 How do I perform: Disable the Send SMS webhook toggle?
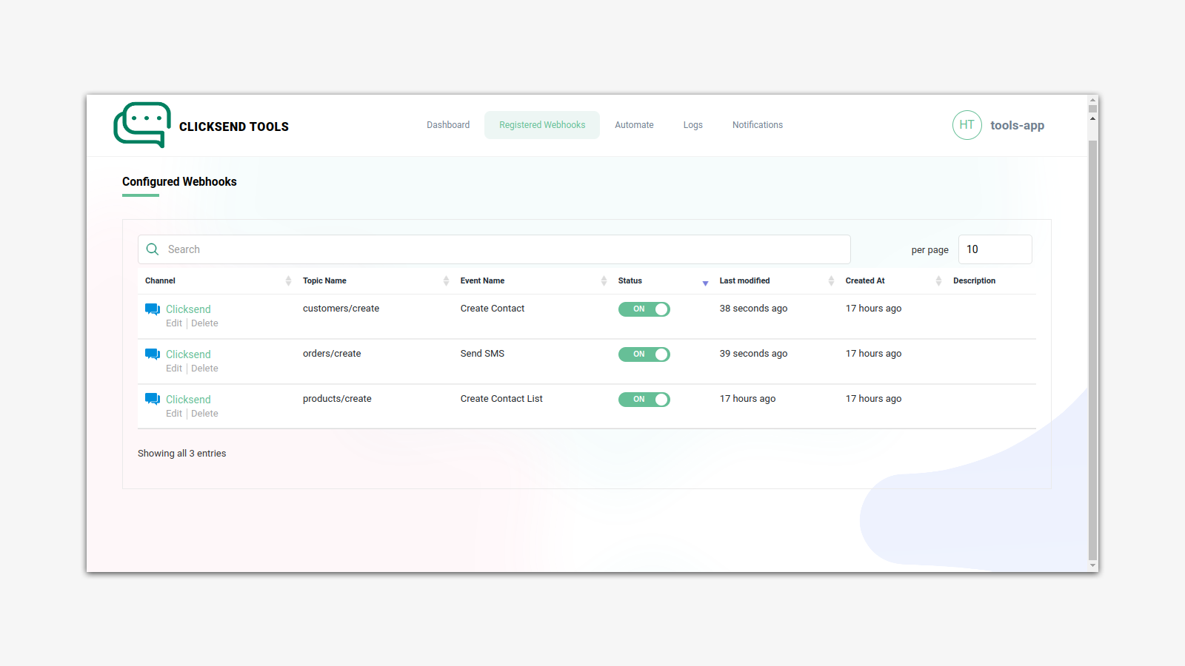point(644,354)
